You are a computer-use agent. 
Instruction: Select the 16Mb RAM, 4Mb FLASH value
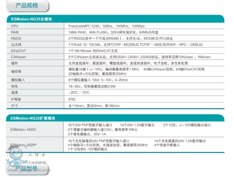(113, 32)
